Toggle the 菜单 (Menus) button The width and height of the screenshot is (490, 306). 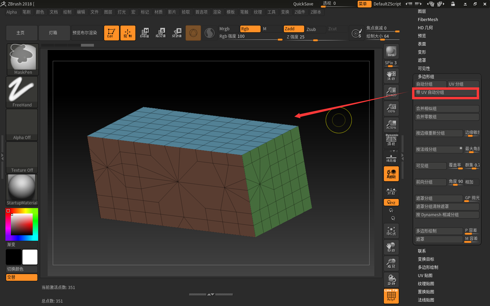click(x=364, y=4)
